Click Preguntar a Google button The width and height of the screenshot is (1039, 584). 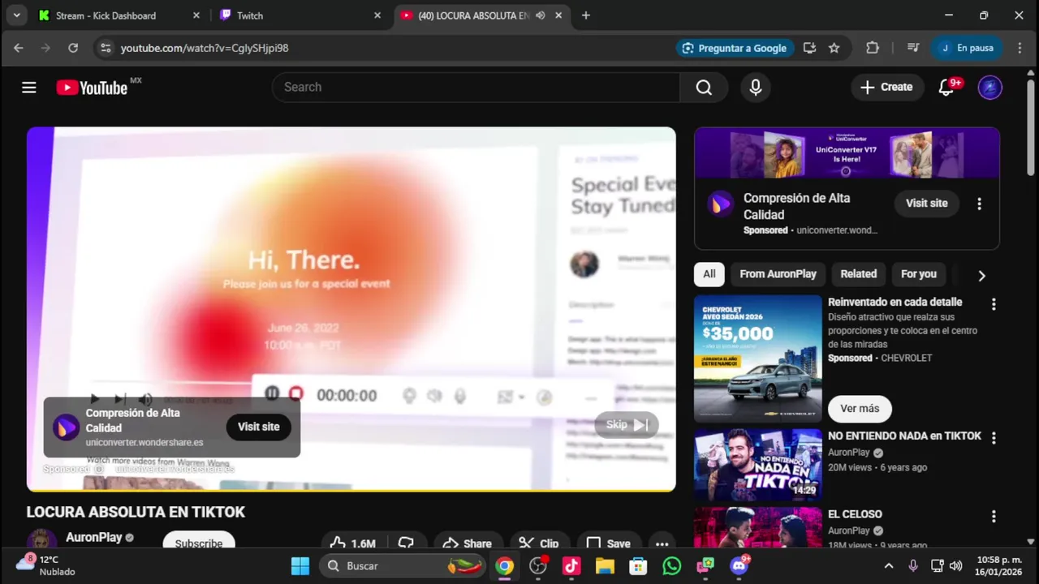[735, 48]
